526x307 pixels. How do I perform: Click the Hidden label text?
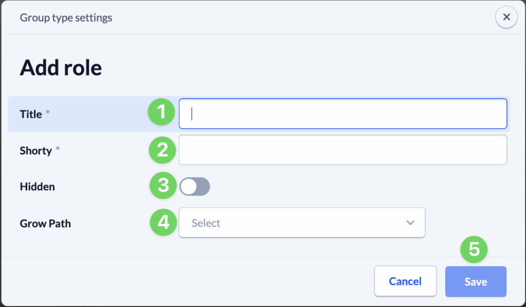(x=37, y=187)
